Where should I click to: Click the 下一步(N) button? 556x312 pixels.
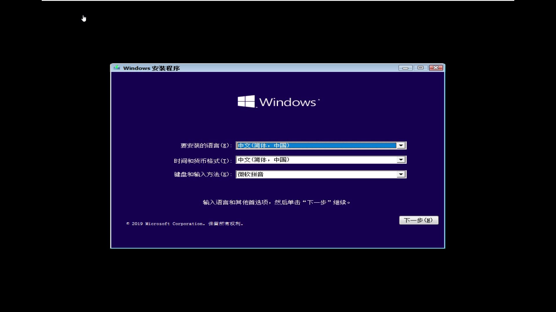419,220
